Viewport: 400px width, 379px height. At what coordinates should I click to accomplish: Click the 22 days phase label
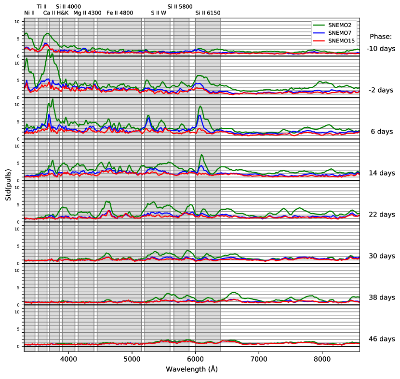[382, 215]
